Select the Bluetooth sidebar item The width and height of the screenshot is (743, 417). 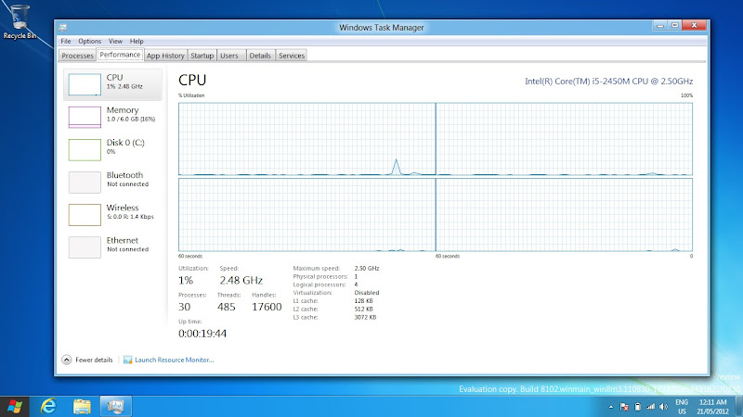[112, 182]
